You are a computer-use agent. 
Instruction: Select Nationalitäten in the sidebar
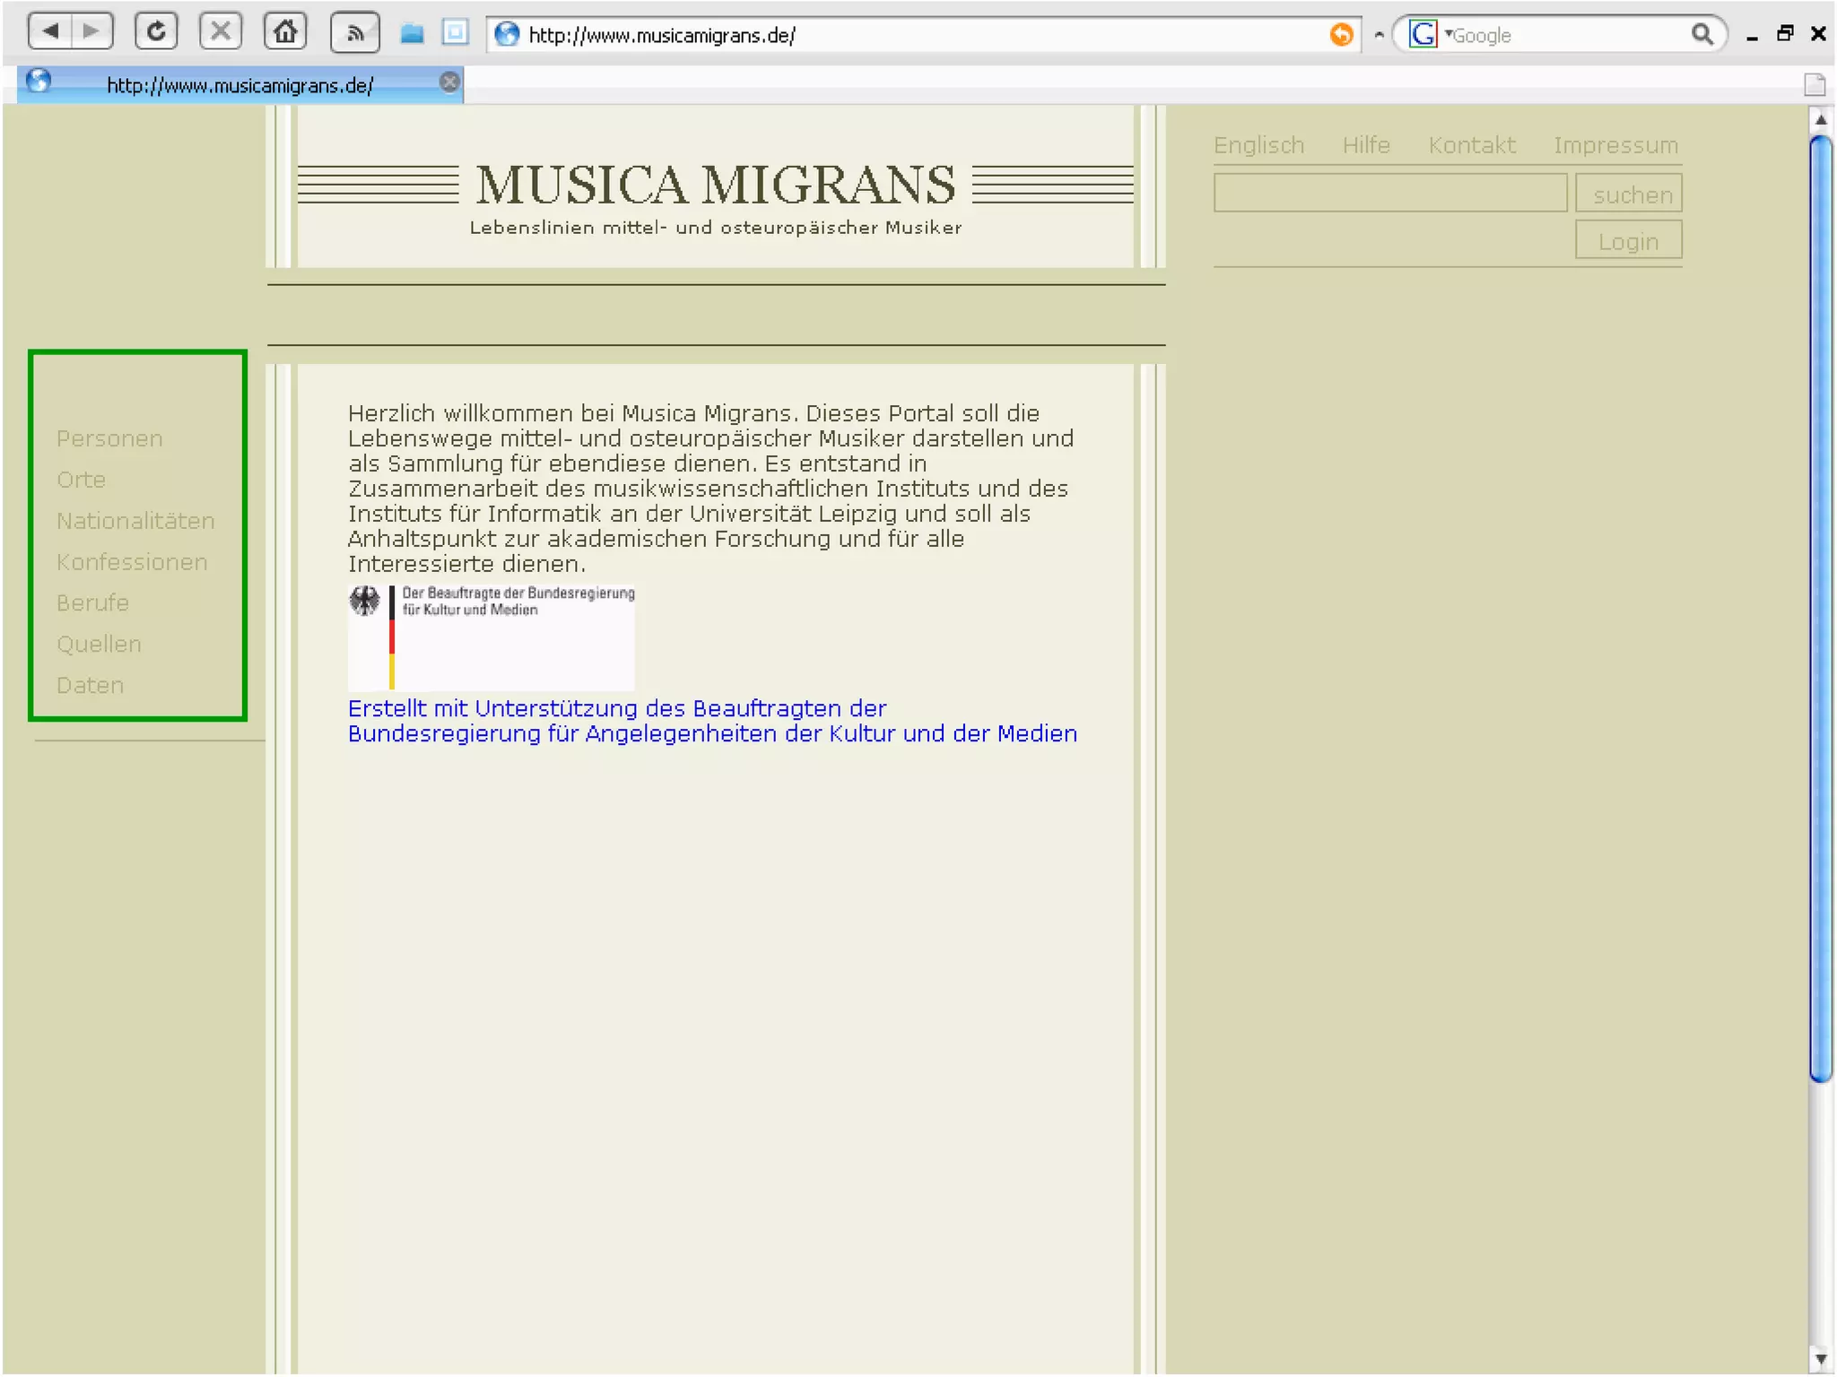click(x=135, y=521)
